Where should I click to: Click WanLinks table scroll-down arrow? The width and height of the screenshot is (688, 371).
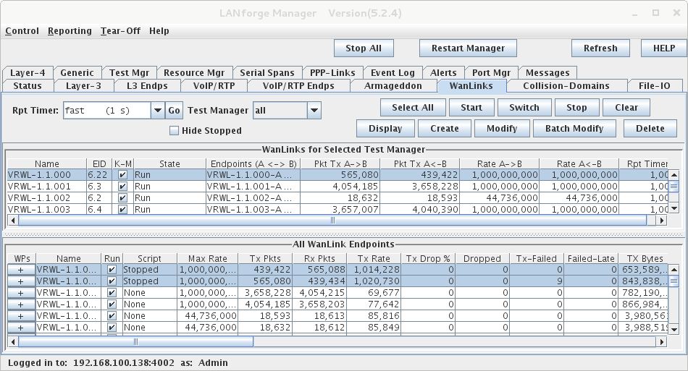[x=674, y=209]
